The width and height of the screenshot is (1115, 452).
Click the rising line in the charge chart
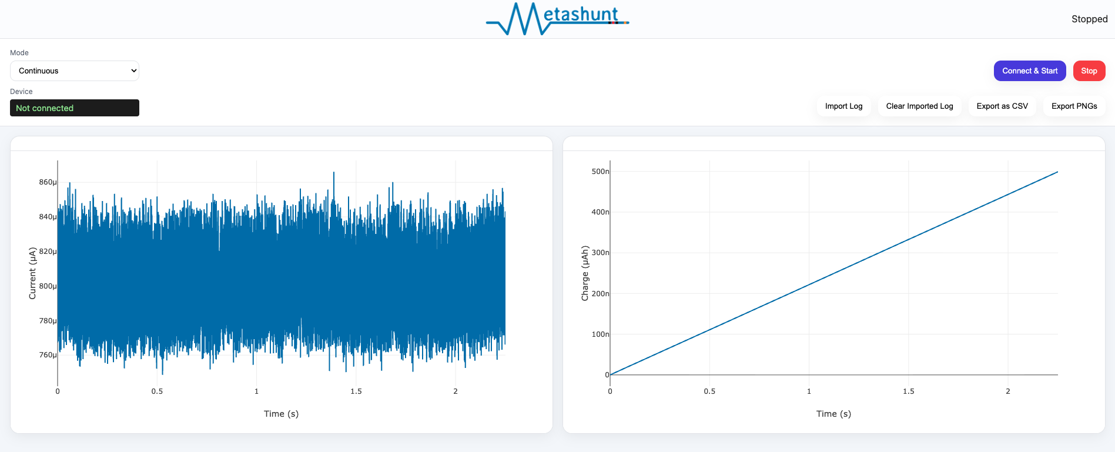(x=834, y=273)
